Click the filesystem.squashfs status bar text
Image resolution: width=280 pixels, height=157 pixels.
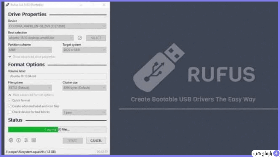pos(31,152)
